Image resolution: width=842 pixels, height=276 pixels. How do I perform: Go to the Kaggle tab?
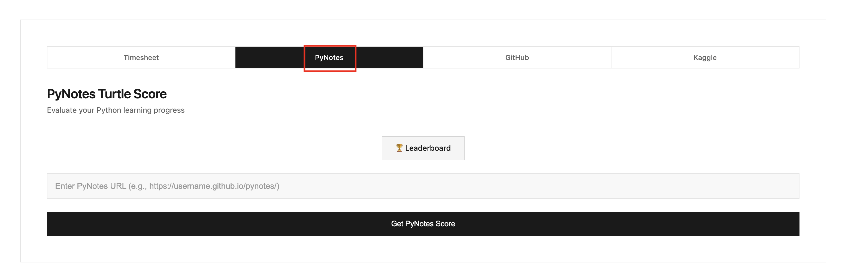click(705, 58)
